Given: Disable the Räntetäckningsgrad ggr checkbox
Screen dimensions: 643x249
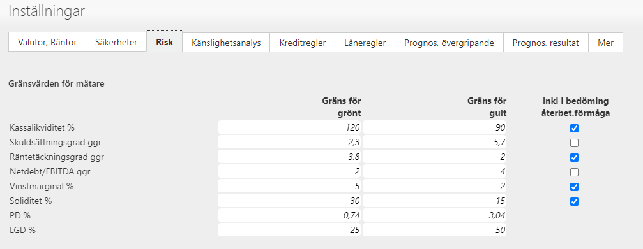Looking at the screenshot, I should tap(574, 157).
